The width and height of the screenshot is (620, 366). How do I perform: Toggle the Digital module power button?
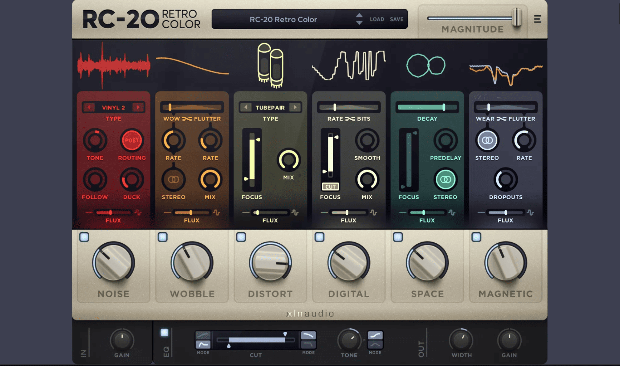(319, 237)
